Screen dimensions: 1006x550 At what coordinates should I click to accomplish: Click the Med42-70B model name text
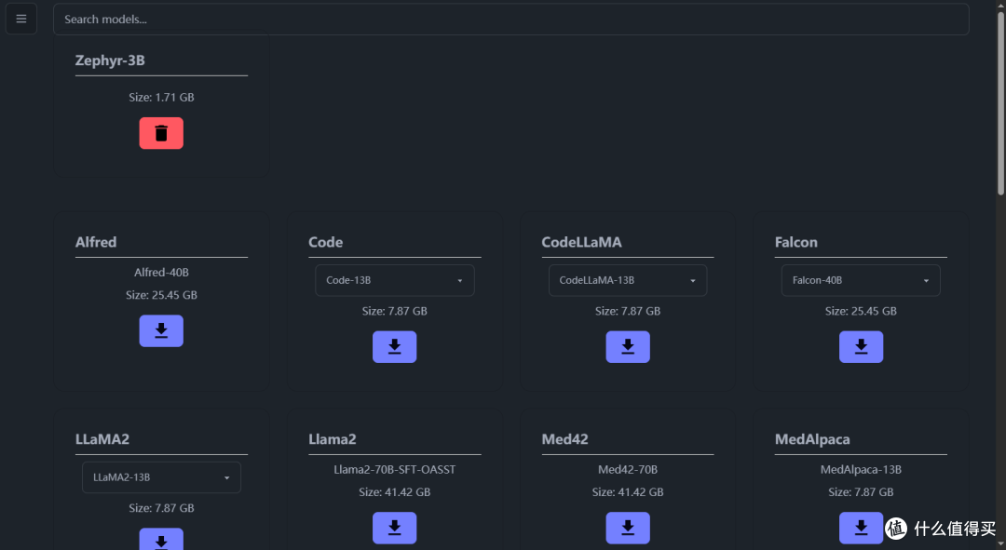pyautogui.click(x=628, y=469)
